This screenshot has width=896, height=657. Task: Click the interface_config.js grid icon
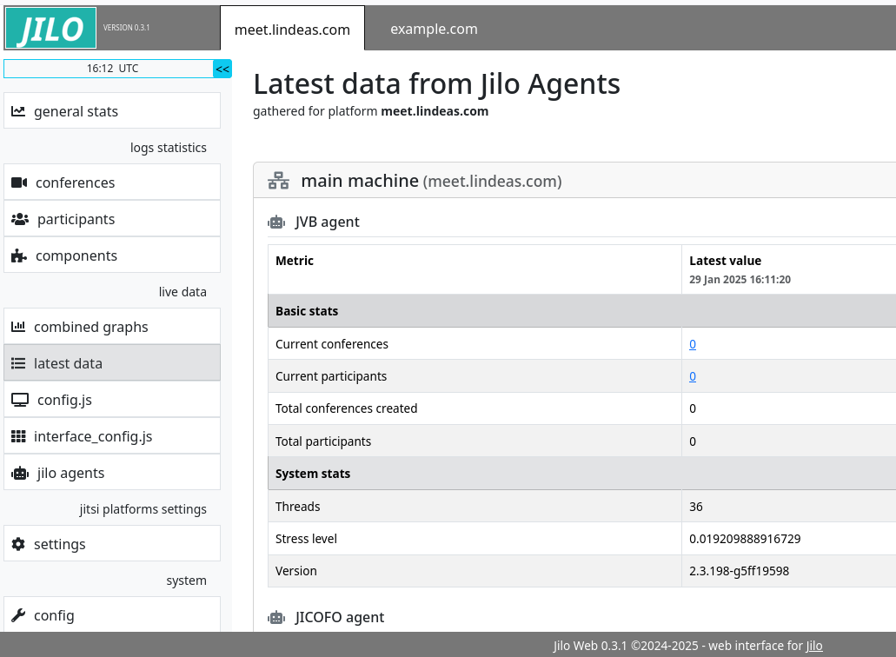pyautogui.click(x=18, y=436)
